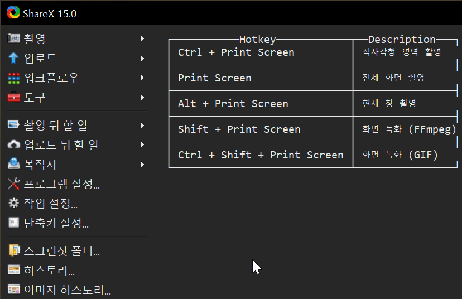Click the colorful grid icon for 워크플로우
This screenshot has height=299, width=462.
click(13, 78)
